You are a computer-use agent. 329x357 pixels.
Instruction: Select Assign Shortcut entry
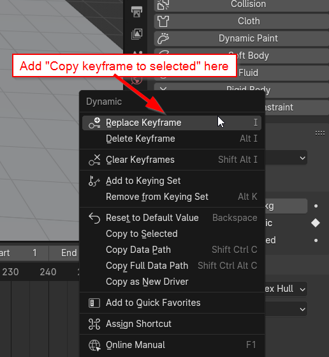pos(172,324)
